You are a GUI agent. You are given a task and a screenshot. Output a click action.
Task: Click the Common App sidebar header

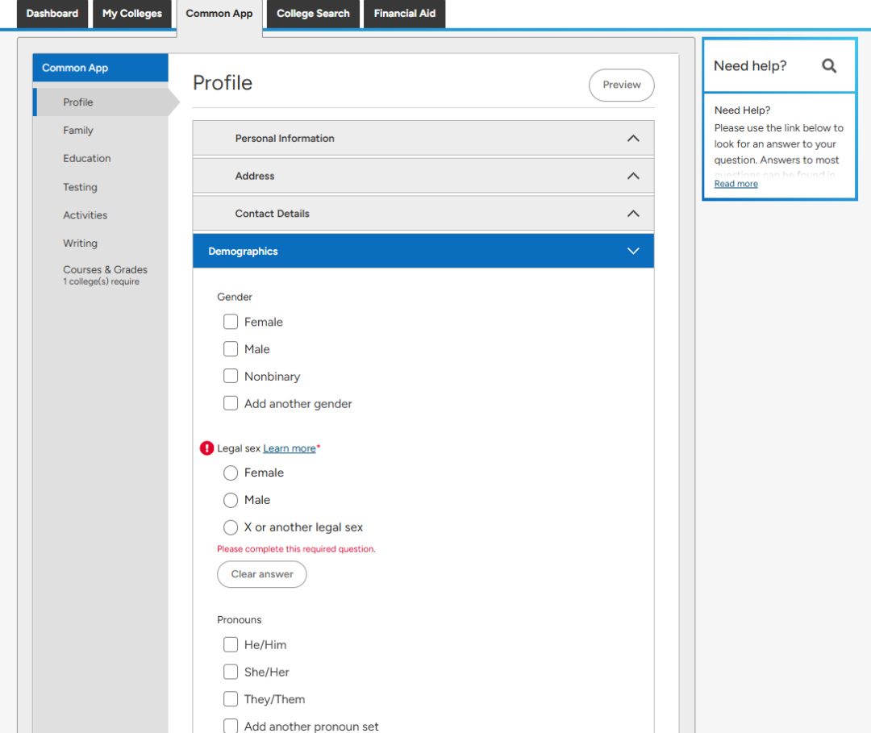(101, 68)
